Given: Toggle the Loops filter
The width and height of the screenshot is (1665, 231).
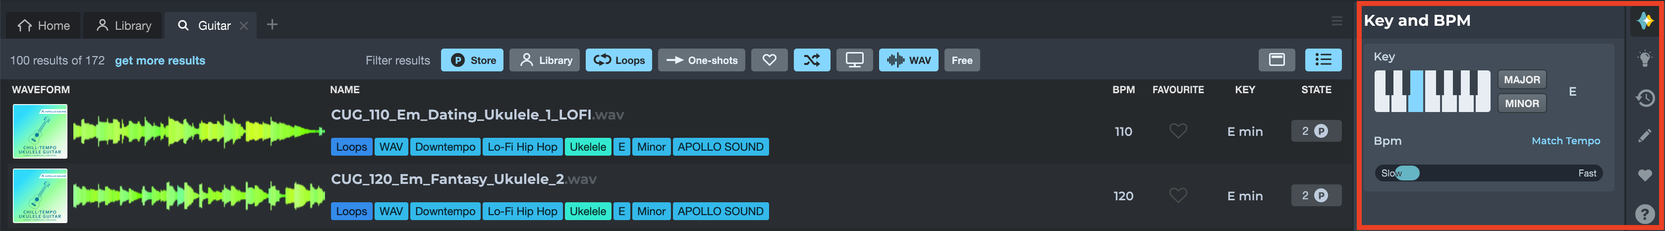Looking at the screenshot, I should (x=618, y=60).
